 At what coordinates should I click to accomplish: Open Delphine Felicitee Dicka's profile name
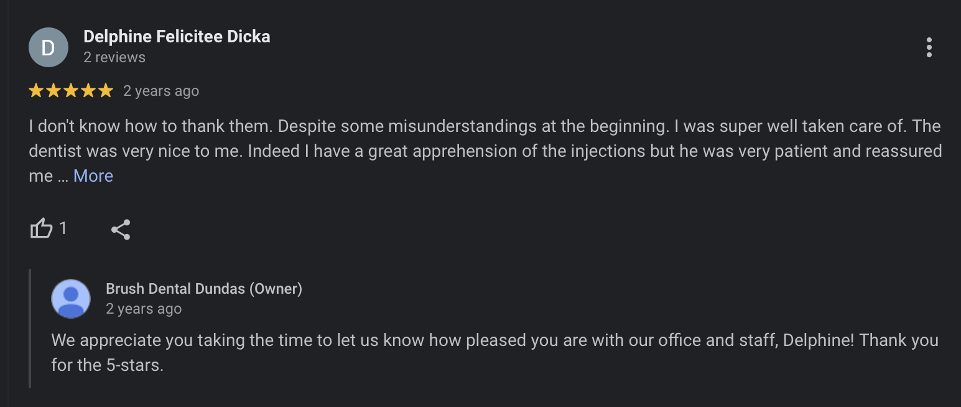(177, 37)
